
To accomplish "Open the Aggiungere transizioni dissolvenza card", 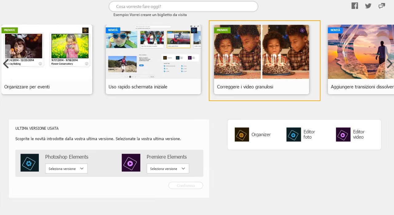I will (361, 59).
